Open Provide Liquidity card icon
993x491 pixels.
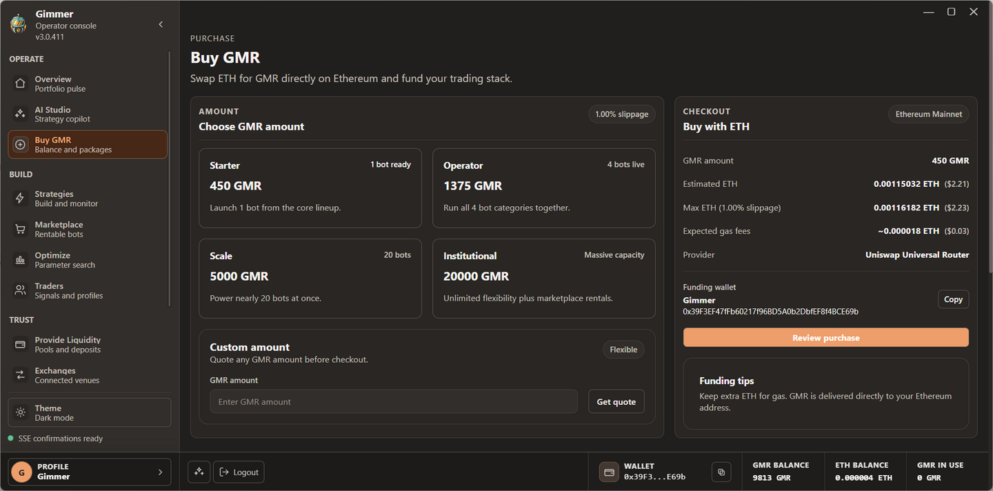click(x=20, y=345)
